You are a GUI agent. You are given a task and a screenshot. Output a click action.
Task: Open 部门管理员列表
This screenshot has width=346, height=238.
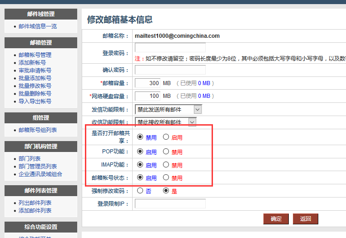coord(38,167)
